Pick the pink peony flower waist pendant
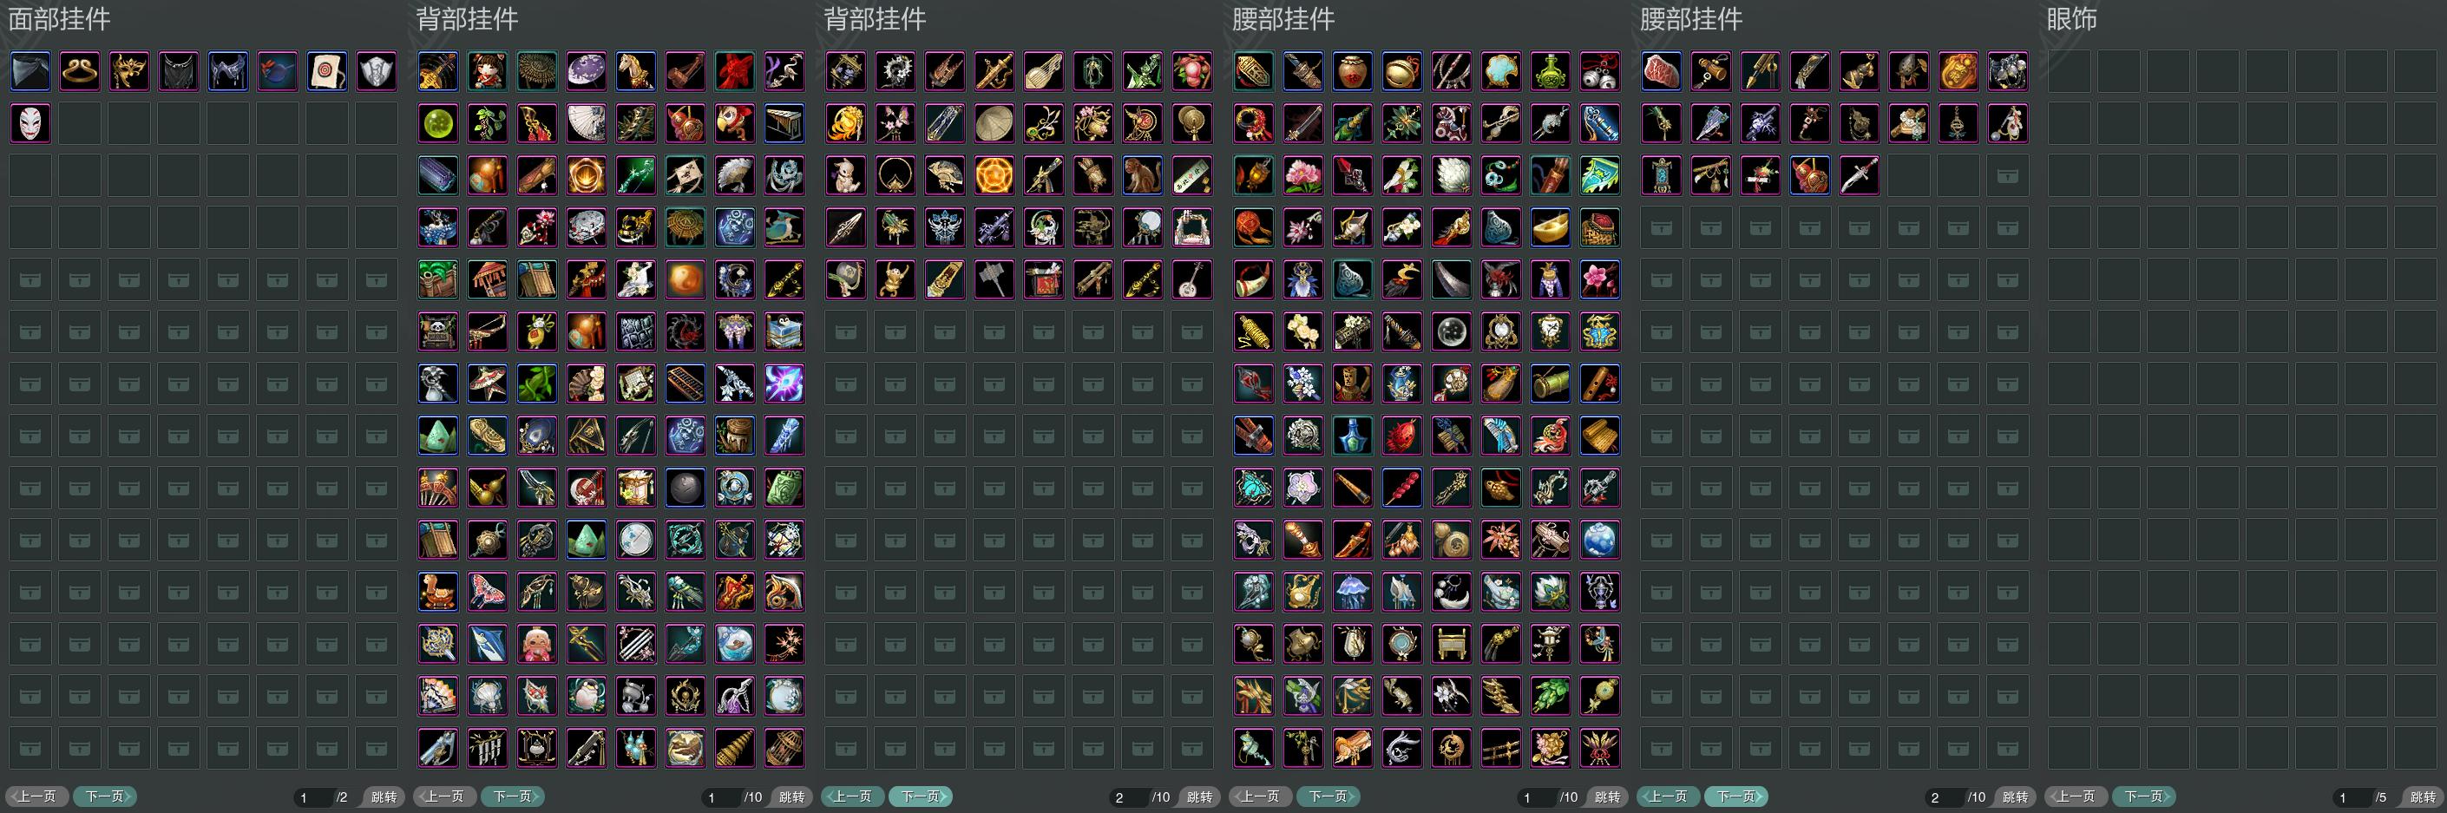Screen dimensions: 2447x813 1302,176
